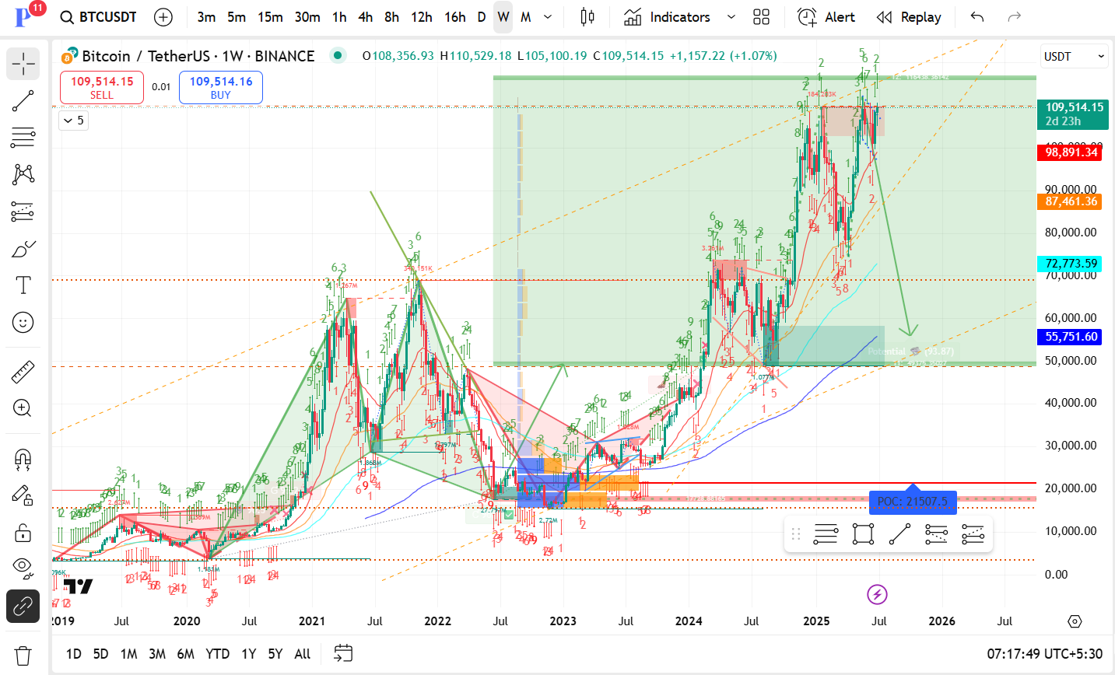Screen dimensions: 1115x675
Task: Lock all drawing tools
Action: (23, 533)
